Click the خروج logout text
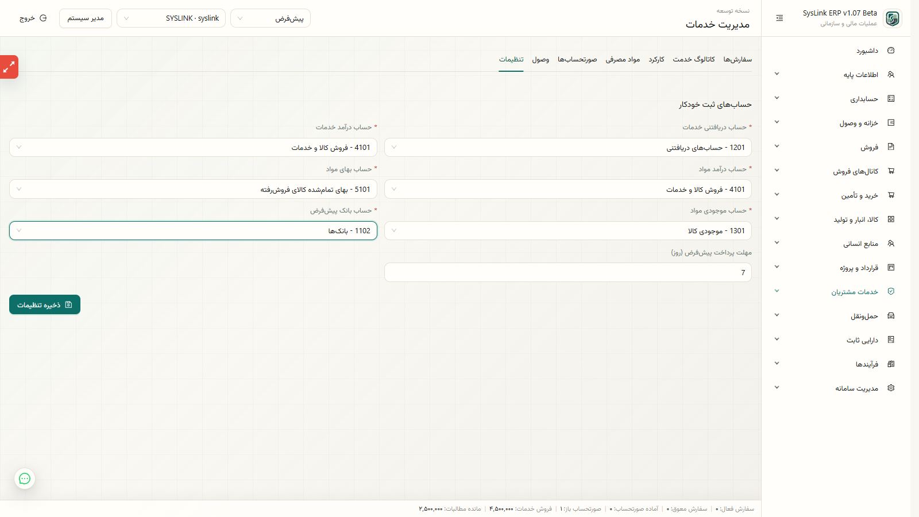This screenshot has width=919, height=517. [27, 18]
